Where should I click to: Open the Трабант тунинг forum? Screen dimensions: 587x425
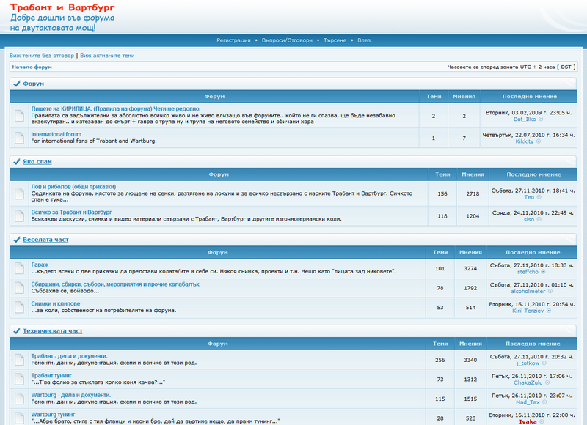click(51, 375)
